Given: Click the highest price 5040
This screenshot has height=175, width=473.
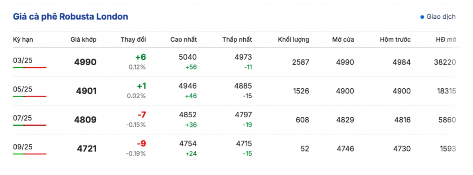Looking at the screenshot, I should pyautogui.click(x=188, y=57).
